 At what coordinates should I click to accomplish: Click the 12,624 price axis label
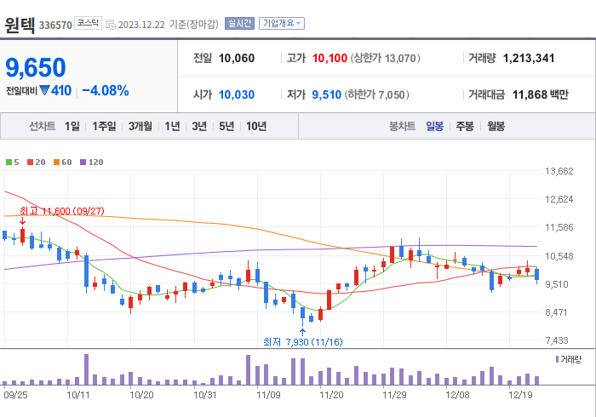559,199
